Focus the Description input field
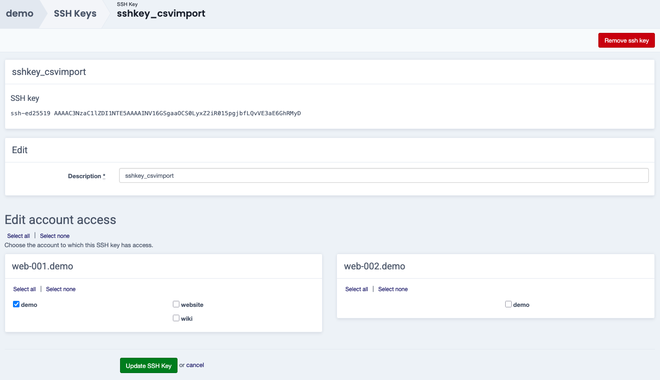This screenshot has width=660, height=380. pyautogui.click(x=383, y=175)
